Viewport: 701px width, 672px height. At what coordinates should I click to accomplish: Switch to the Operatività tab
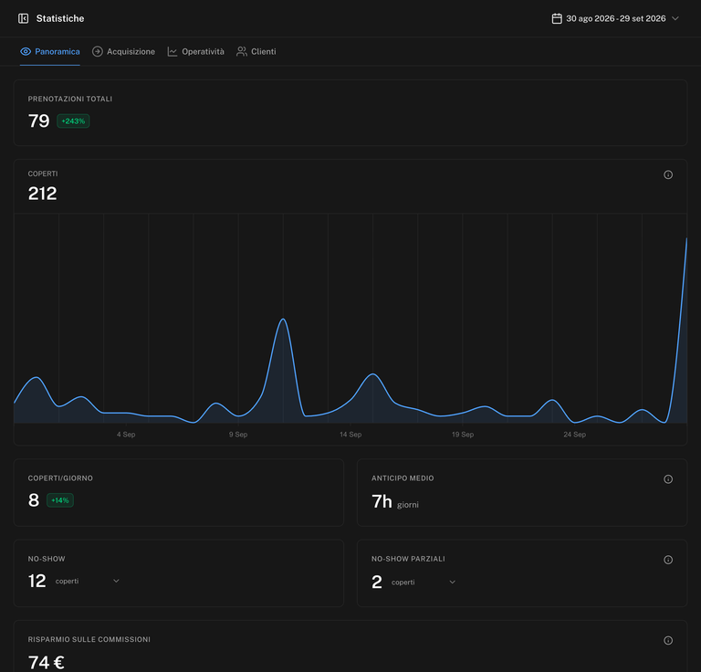point(196,51)
